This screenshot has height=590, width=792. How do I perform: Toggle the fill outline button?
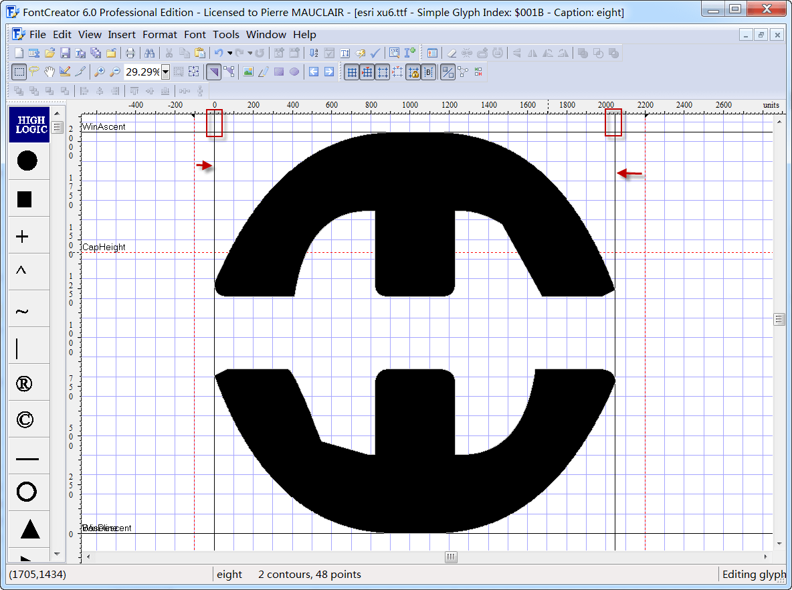click(448, 72)
